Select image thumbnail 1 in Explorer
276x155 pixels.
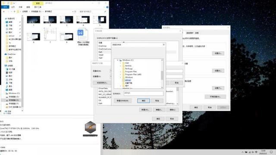tap(34, 21)
